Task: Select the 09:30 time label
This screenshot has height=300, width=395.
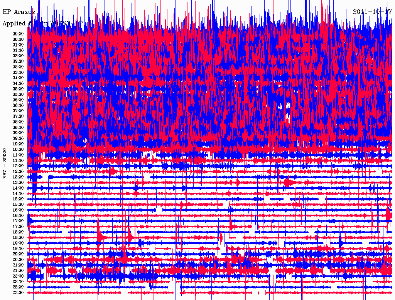Action: pos(18,138)
